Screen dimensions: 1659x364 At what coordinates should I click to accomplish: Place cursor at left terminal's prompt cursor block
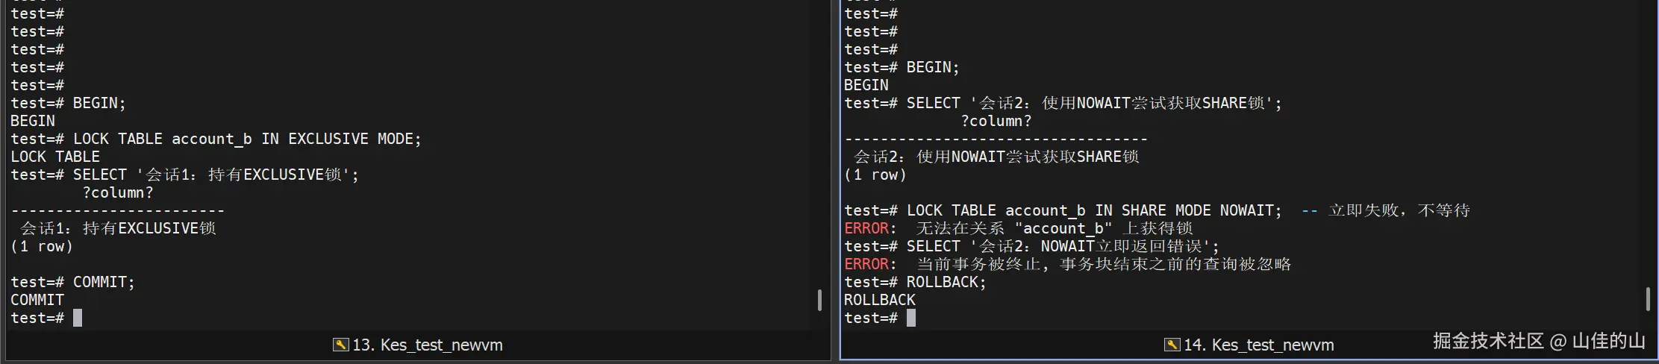click(78, 318)
